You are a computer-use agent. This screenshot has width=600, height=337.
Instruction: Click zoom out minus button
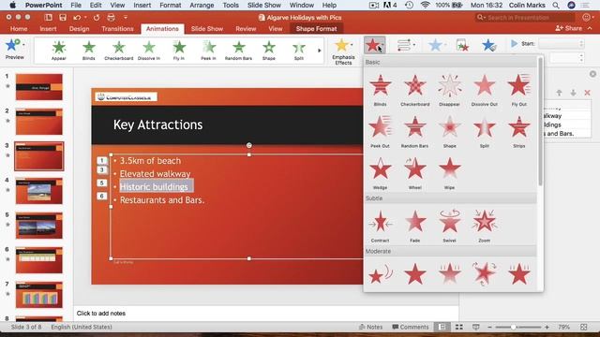[x=489, y=327]
